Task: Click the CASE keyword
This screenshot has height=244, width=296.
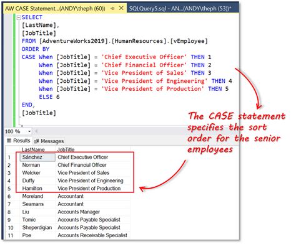Action: point(29,57)
